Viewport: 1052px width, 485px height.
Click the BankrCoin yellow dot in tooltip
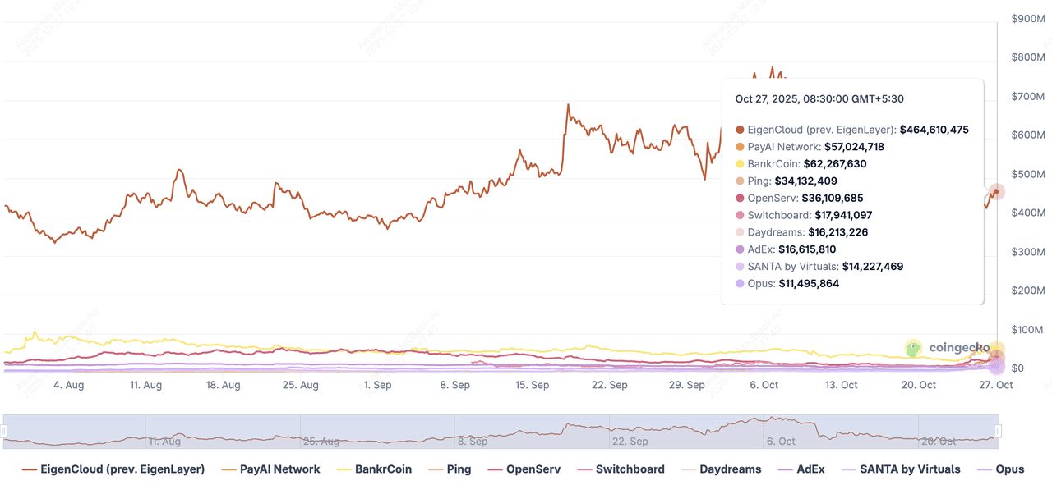[x=740, y=164]
